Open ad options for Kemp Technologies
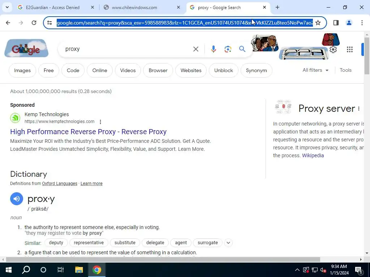 click(x=100, y=122)
